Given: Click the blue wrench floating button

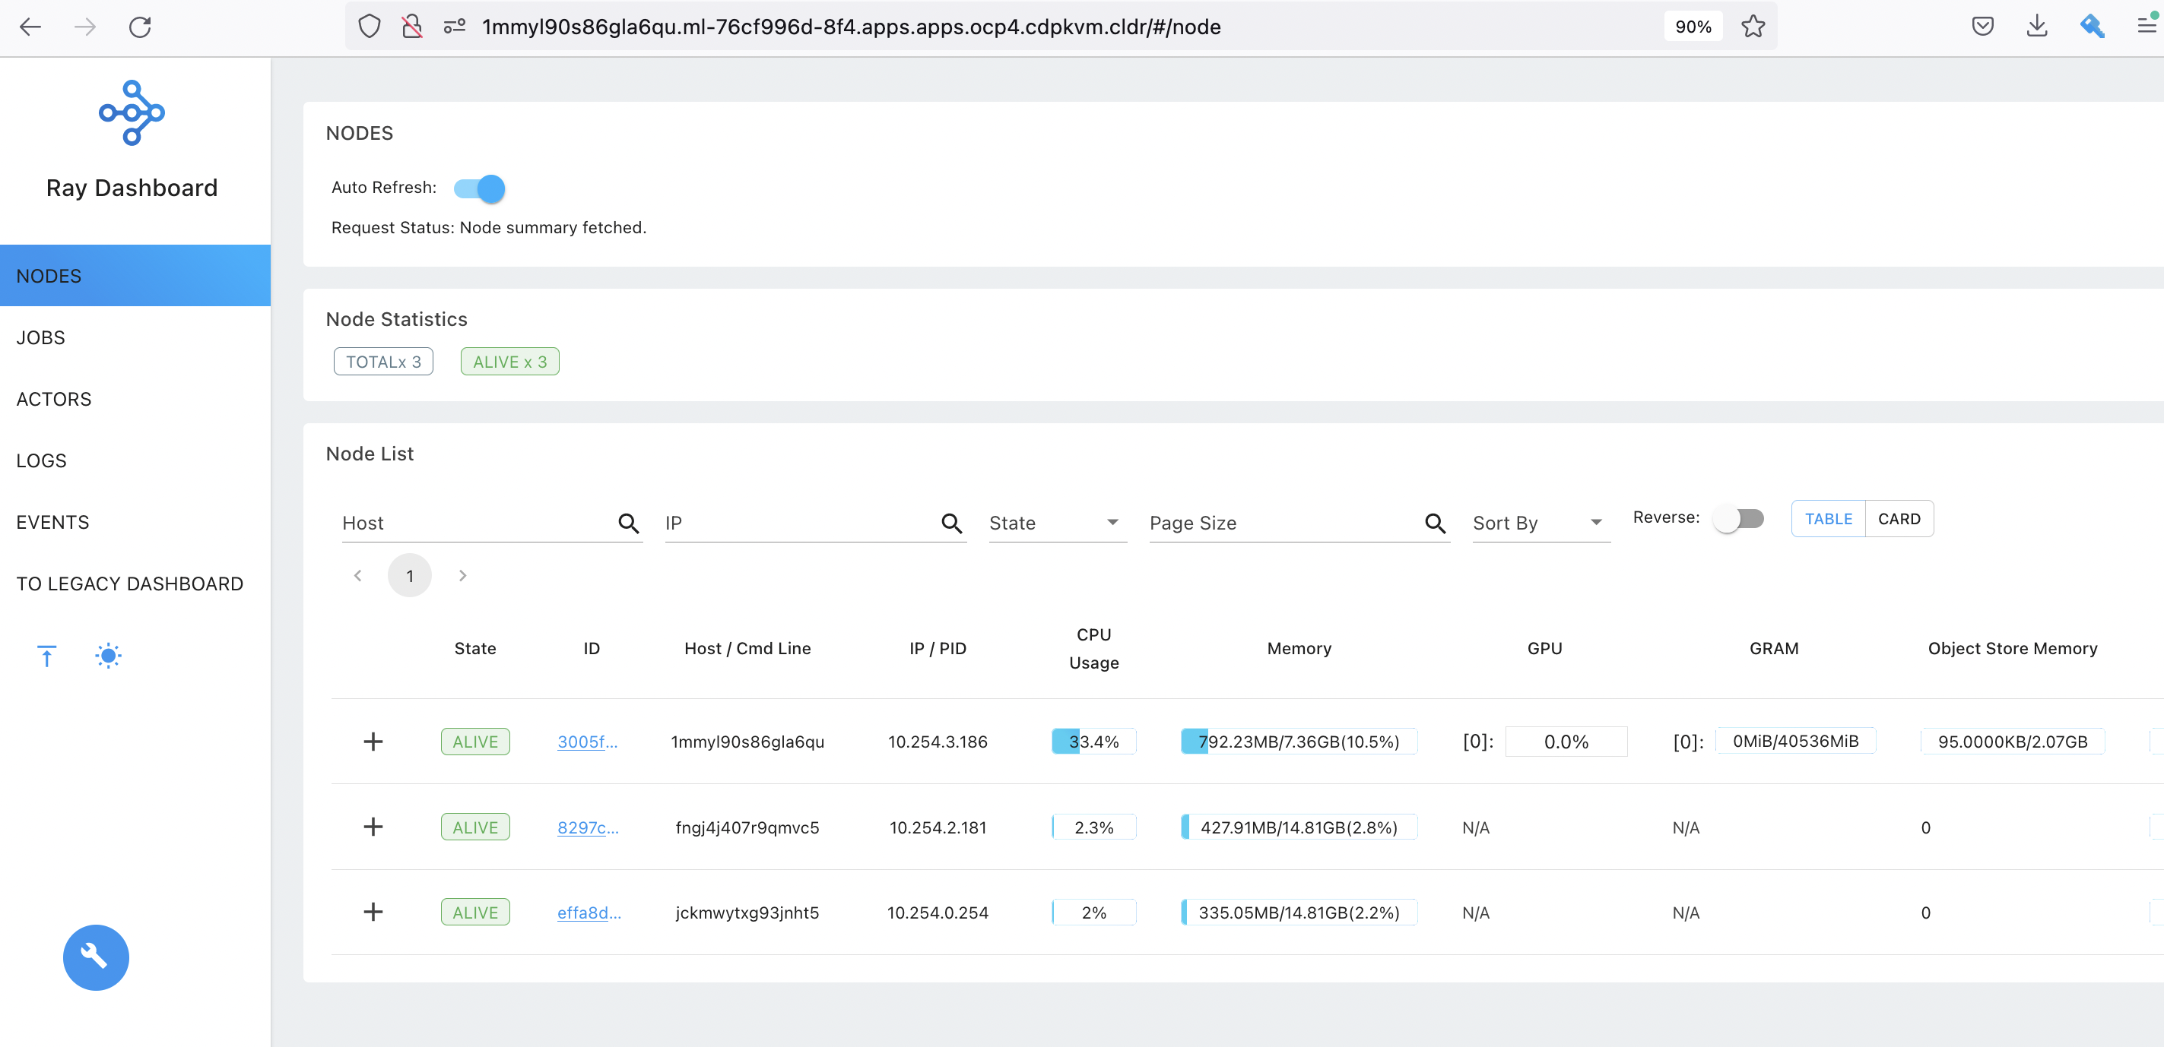Looking at the screenshot, I should pos(96,957).
